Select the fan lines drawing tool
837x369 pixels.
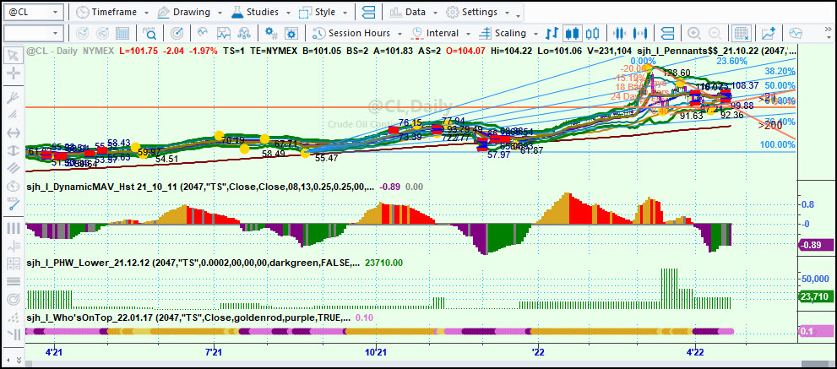pyautogui.click(x=14, y=98)
